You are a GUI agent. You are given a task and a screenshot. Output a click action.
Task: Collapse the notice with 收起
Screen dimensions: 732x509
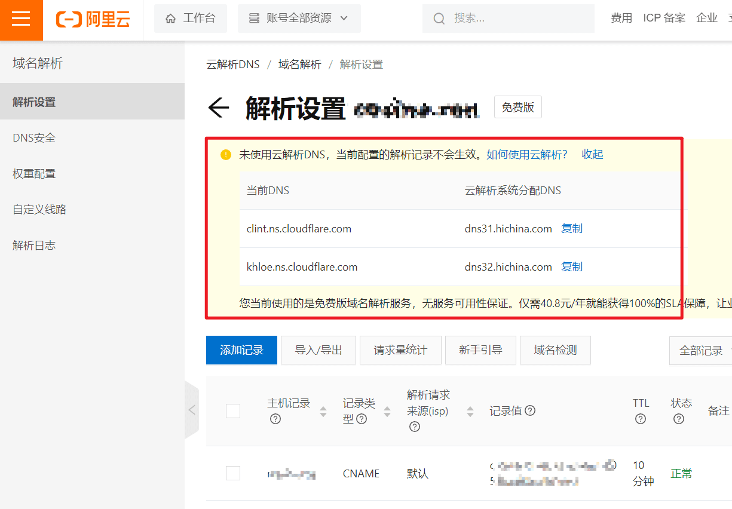pos(592,155)
